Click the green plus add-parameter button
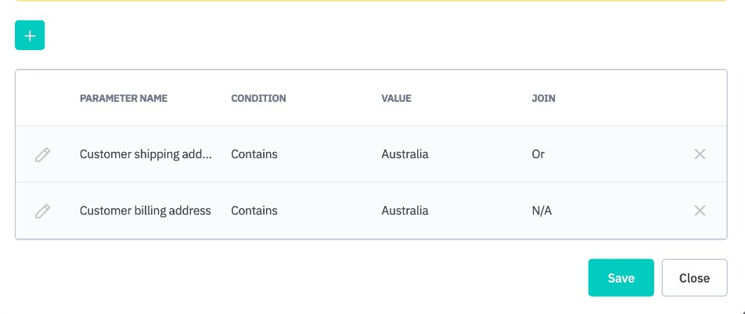Screen dimensions: 745x314 [30, 36]
